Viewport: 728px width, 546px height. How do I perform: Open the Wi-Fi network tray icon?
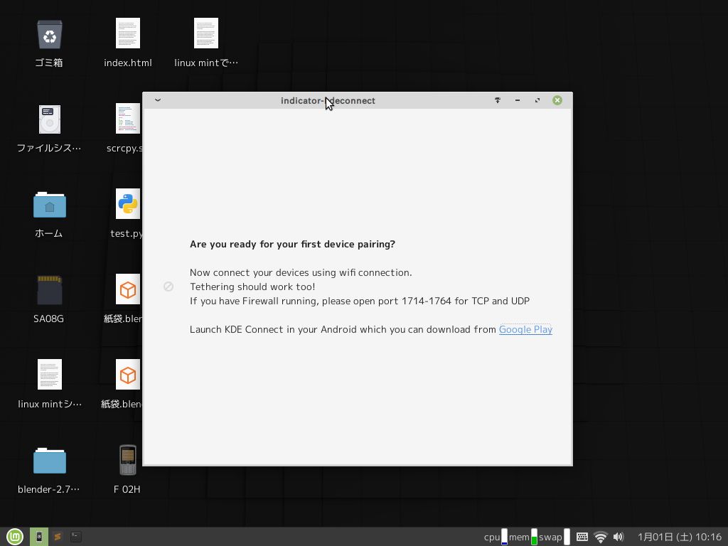[600, 537]
